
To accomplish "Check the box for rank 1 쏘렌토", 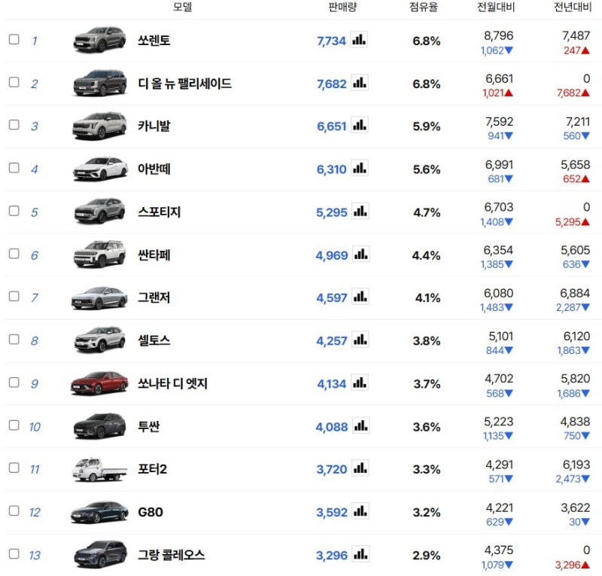I will click(x=14, y=39).
